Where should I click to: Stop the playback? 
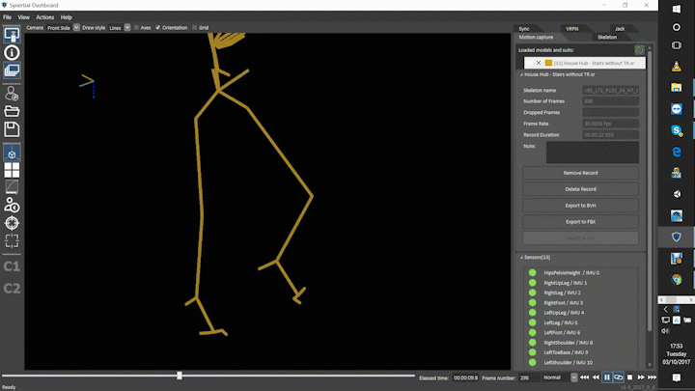coord(629,377)
